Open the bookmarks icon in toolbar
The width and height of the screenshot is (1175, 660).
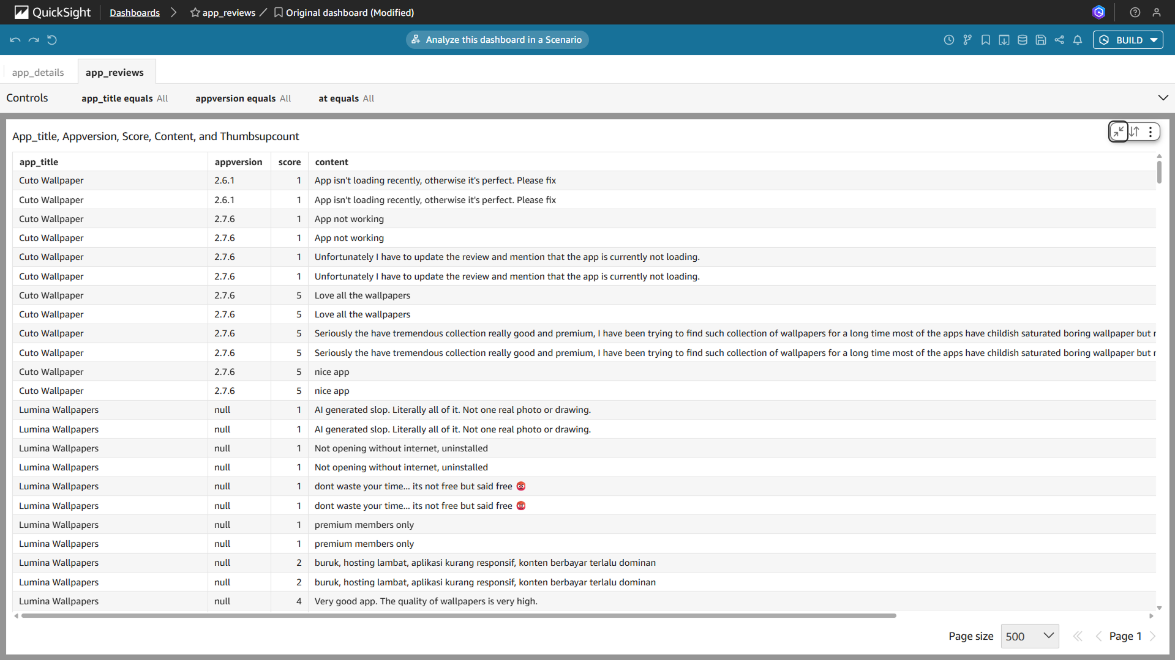click(x=985, y=40)
